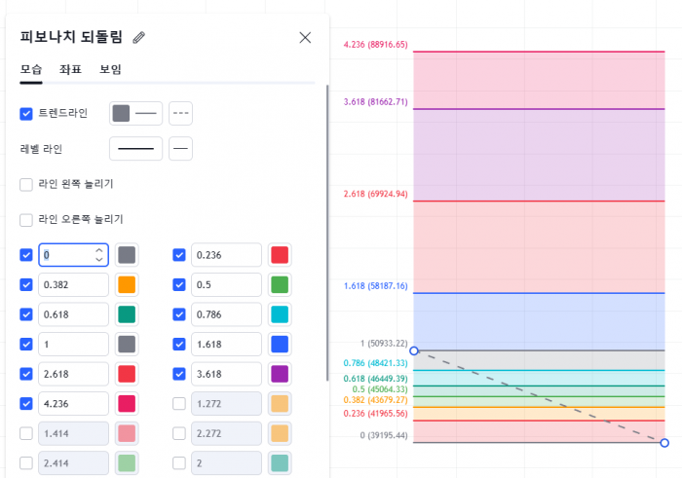
Task: Close the 피보나치 되돌림 settings dialog
Action: click(305, 38)
